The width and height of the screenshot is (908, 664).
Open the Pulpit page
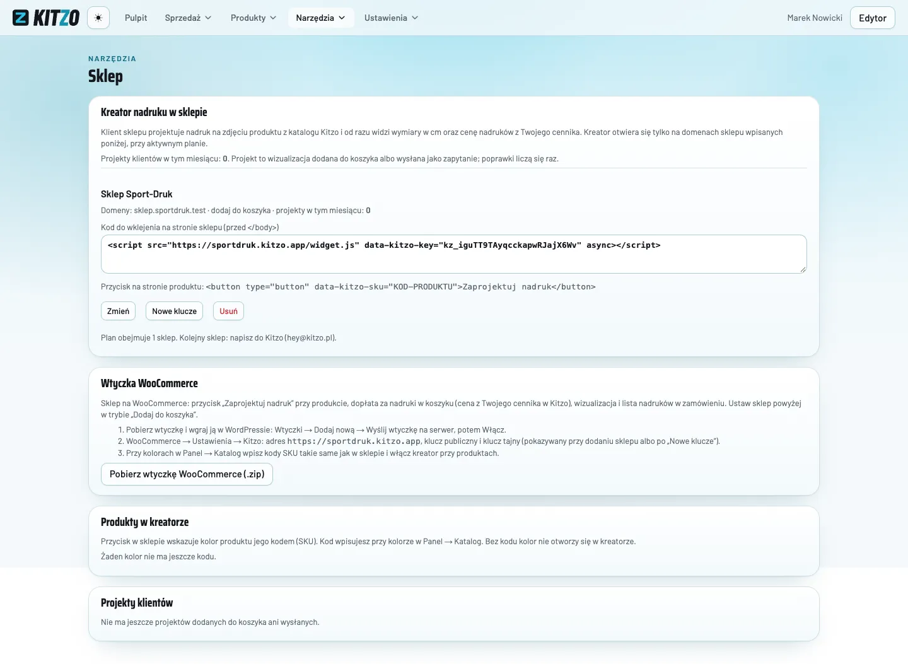[x=136, y=18]
